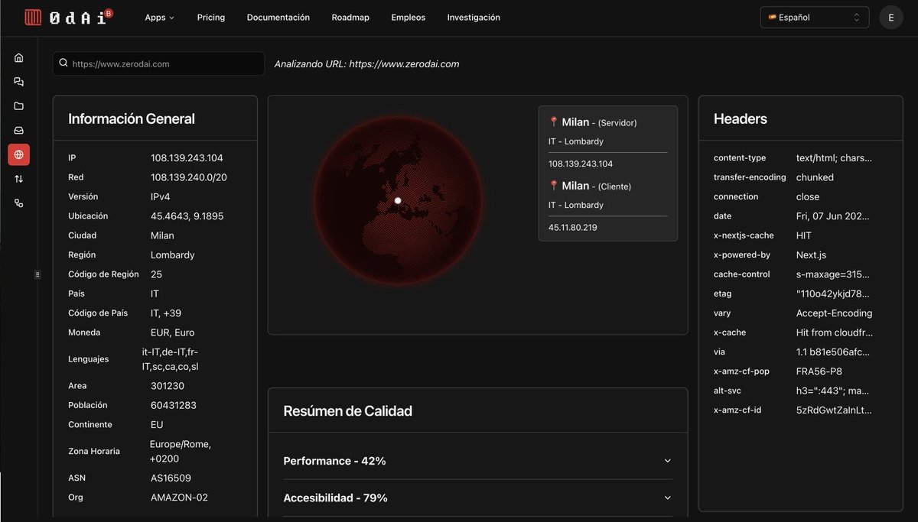Click the 0dAI logo
This screenshot has height=522, width=918.
[68, 17]
